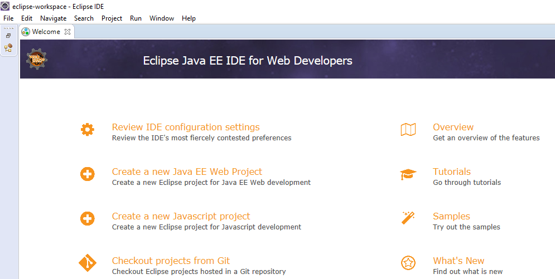Click 'Try out the samples' text
This screenshot has width=555, height=279.
click(x=466, y=227)
